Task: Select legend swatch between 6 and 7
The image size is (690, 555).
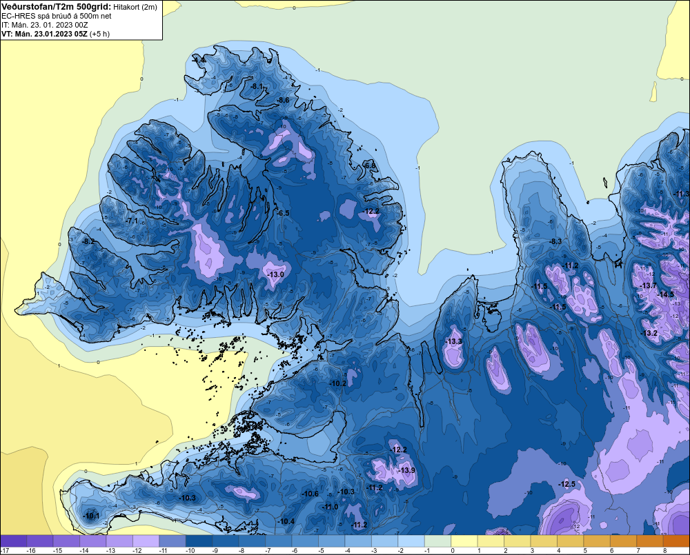Action: tap(624, 541)
